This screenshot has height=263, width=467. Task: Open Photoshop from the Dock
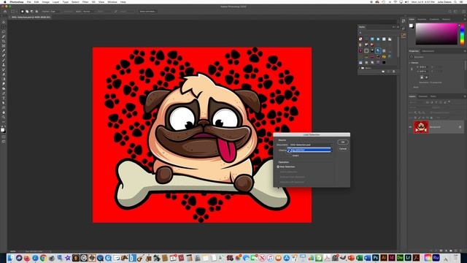(x=376, y=258)
